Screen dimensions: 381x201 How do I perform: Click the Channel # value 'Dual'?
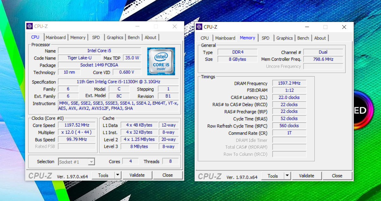coord(323,52)
